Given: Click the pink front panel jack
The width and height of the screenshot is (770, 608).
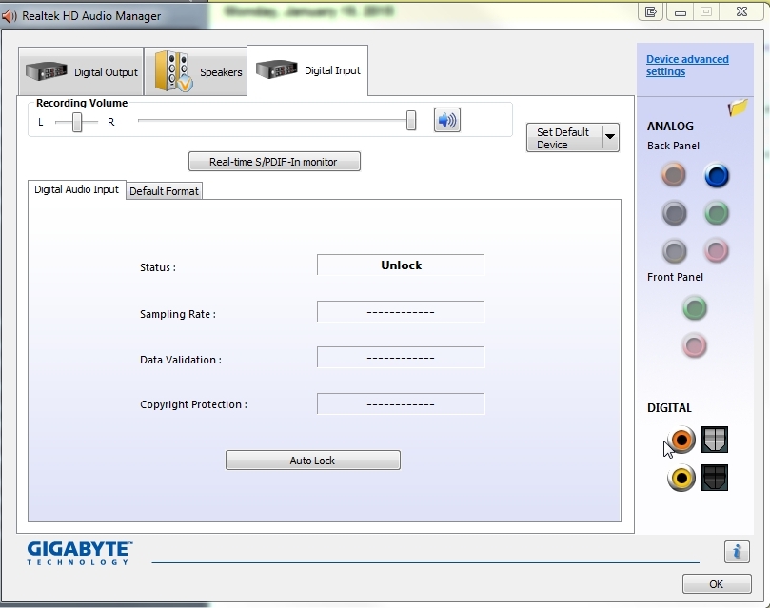Looking at the screenshot, I should click(x=695, y=346).
